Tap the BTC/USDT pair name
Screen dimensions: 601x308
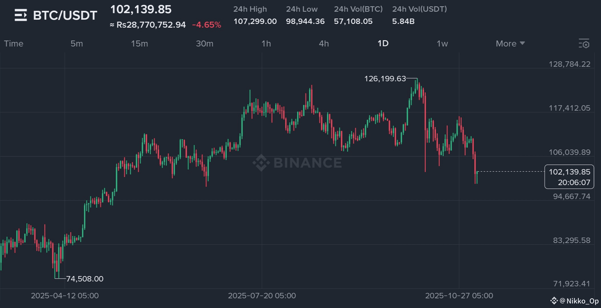tap(65, 15)
